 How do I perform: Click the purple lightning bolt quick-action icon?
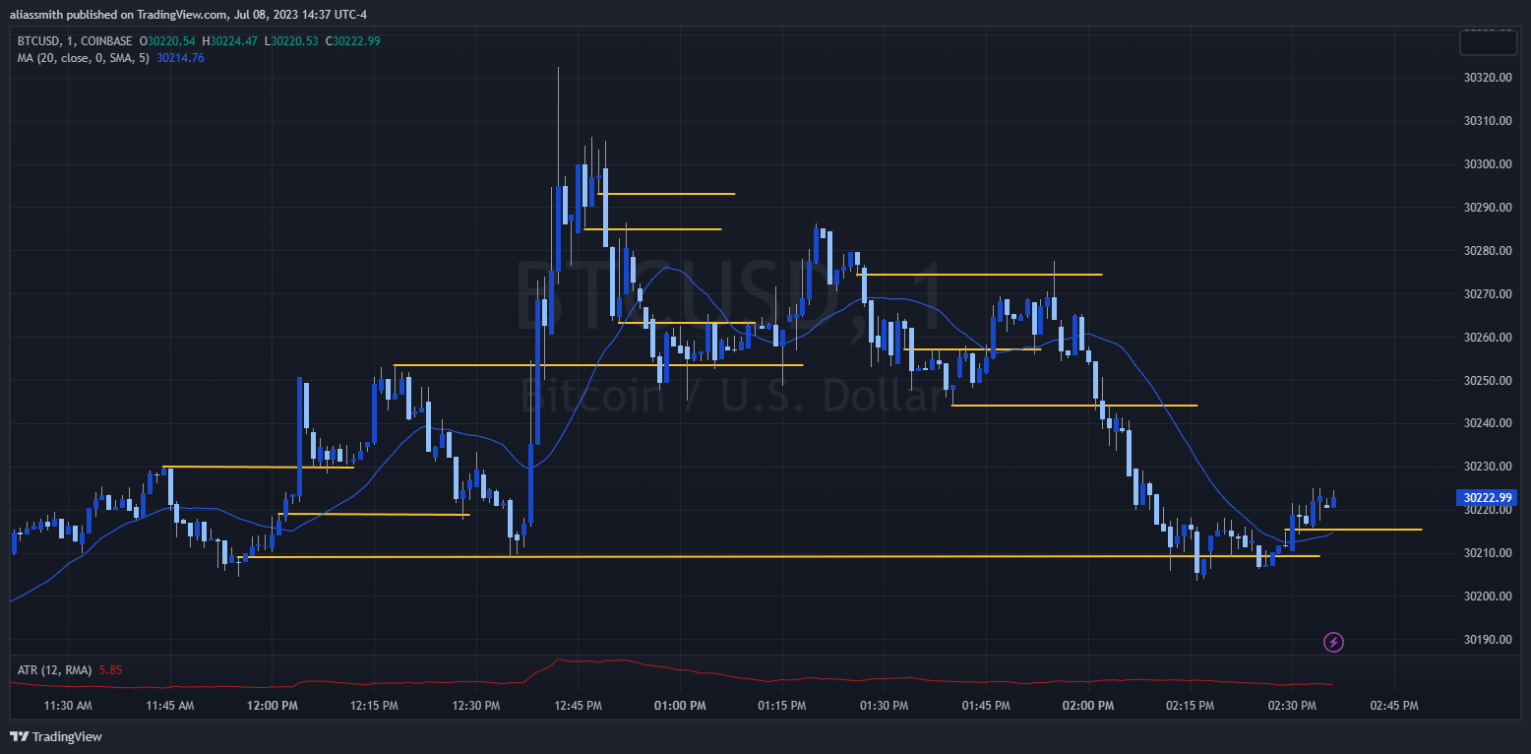pos(1333,642)
